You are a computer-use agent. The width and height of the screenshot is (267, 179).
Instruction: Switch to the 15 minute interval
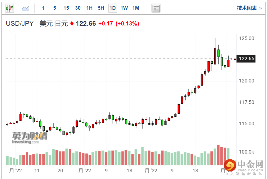[66, 8]
